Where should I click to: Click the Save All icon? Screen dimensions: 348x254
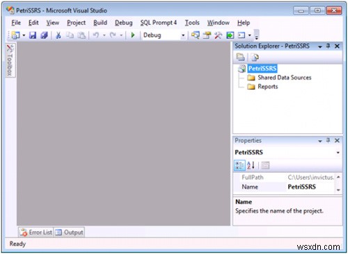coord(44,35)
